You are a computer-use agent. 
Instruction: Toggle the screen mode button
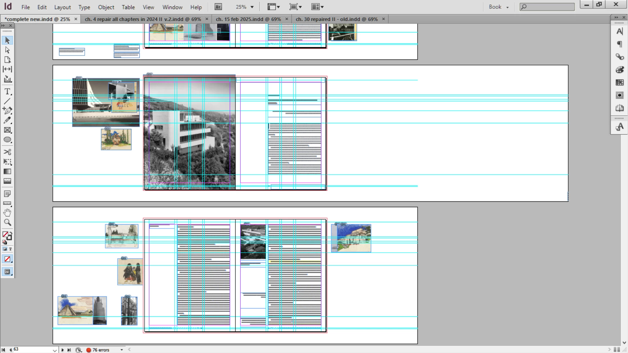tap(7, 272)
